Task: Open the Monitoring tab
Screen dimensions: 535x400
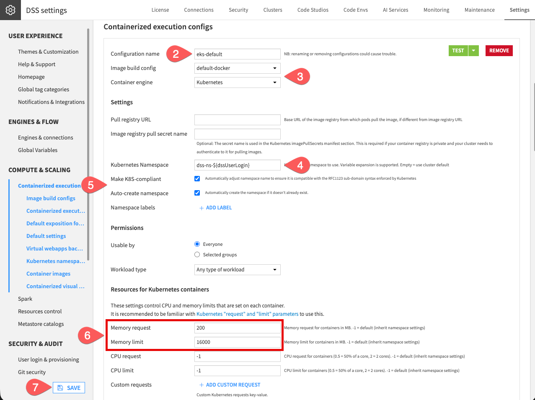Action: [x=437, y=10]
